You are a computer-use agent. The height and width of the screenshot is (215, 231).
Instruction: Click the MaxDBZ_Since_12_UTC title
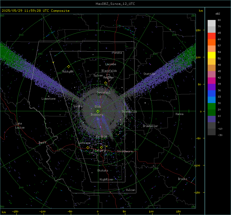pos(115,4)
